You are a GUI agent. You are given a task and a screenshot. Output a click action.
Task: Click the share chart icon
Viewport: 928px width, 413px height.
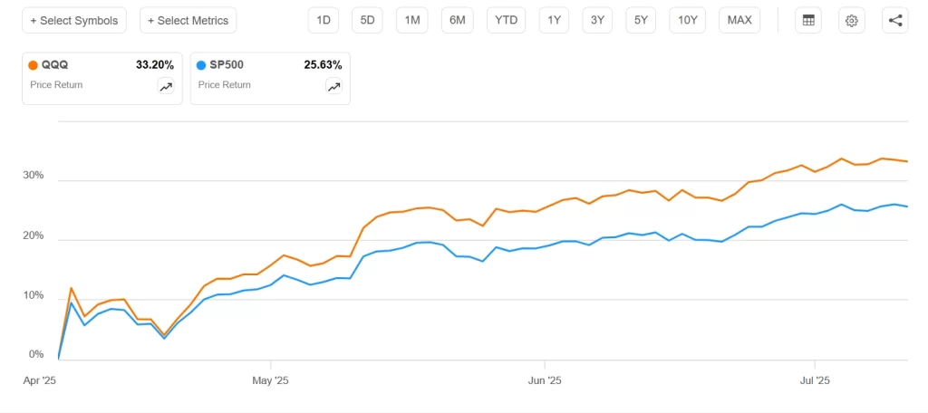point(895,20)
